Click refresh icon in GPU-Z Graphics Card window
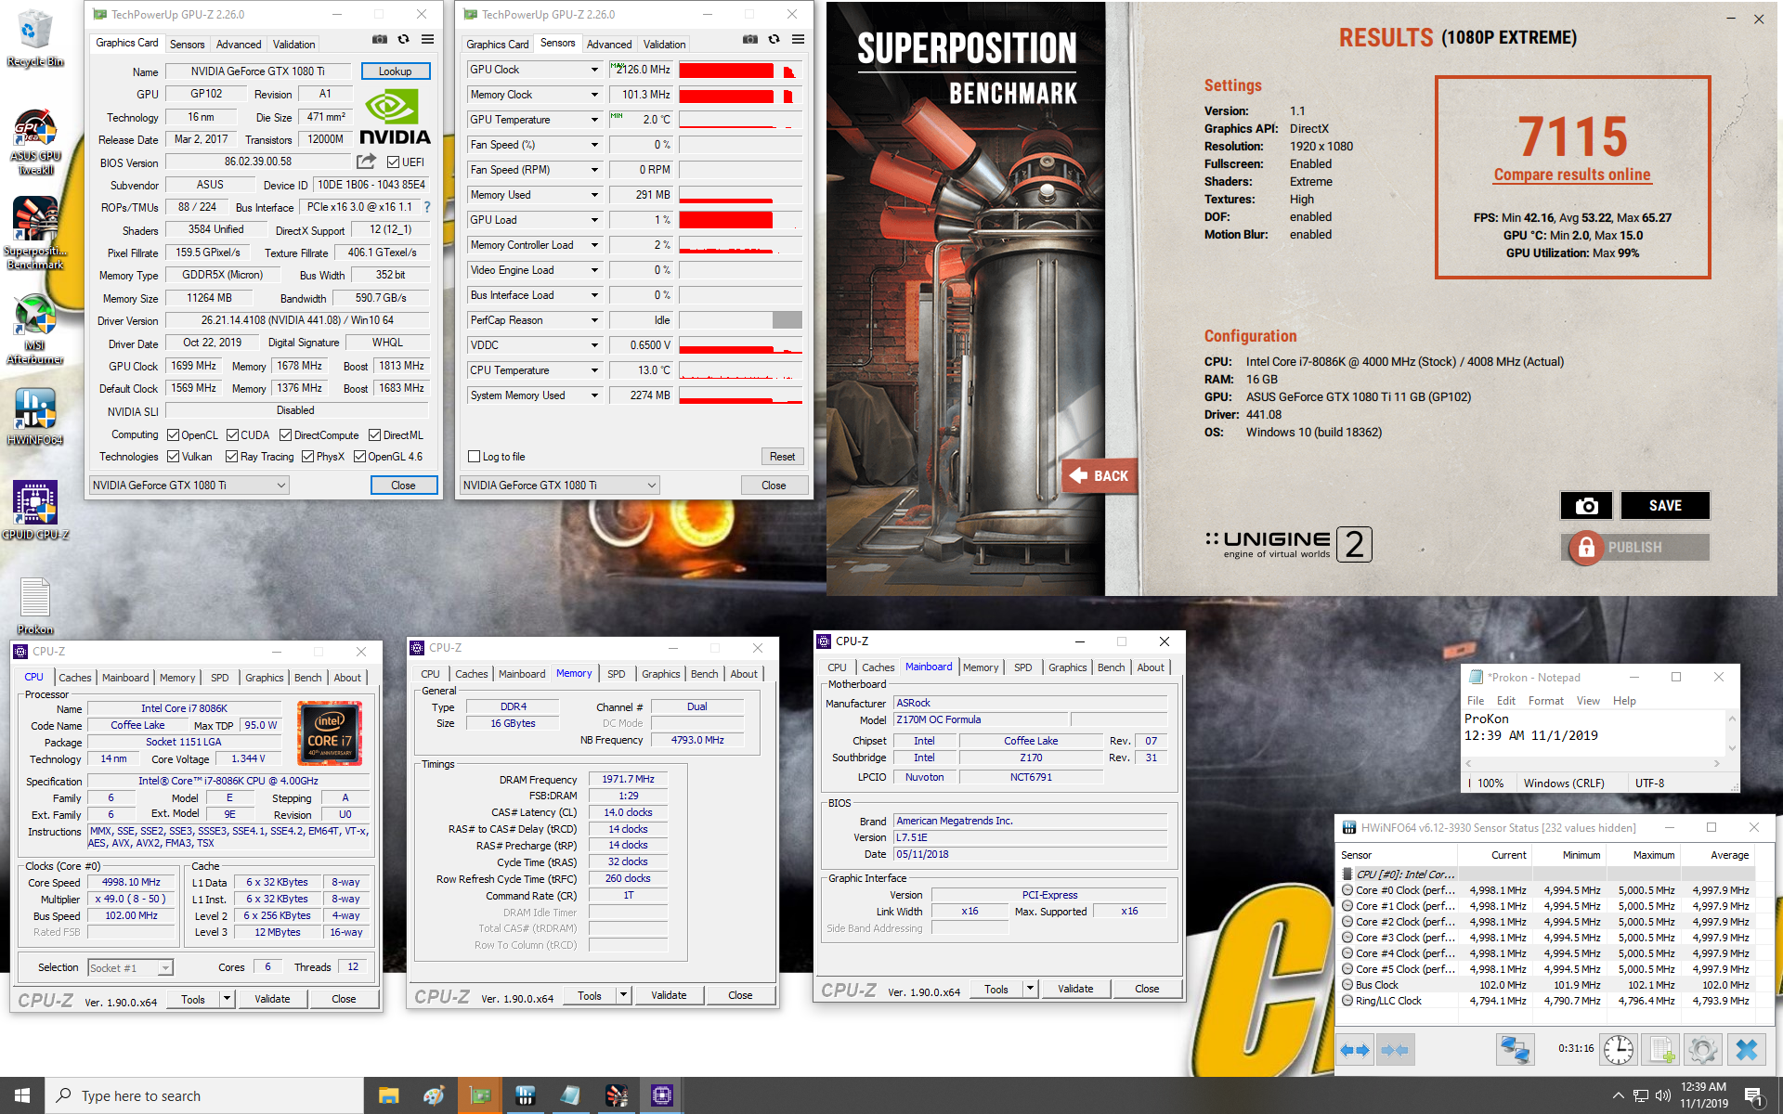Image resolution: width=1783 pixels, height=1114 pixels. click(403, 40)
